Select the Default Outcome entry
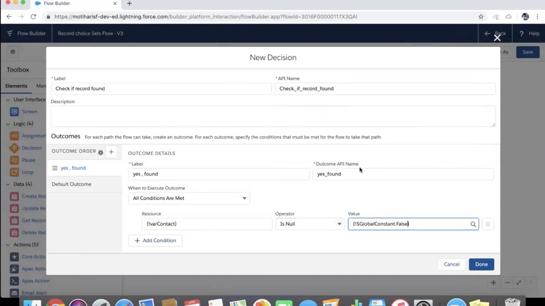Image resolution: width=545 pixels, height=306 pixels. (72, 184)
